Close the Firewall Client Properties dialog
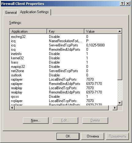Screen dimensions: 132x143 [128, 4]
